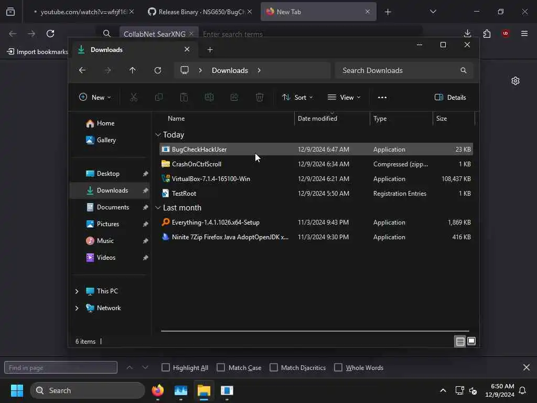
Task: Open notifications bell in system tray
Action: tap(523, 390)
